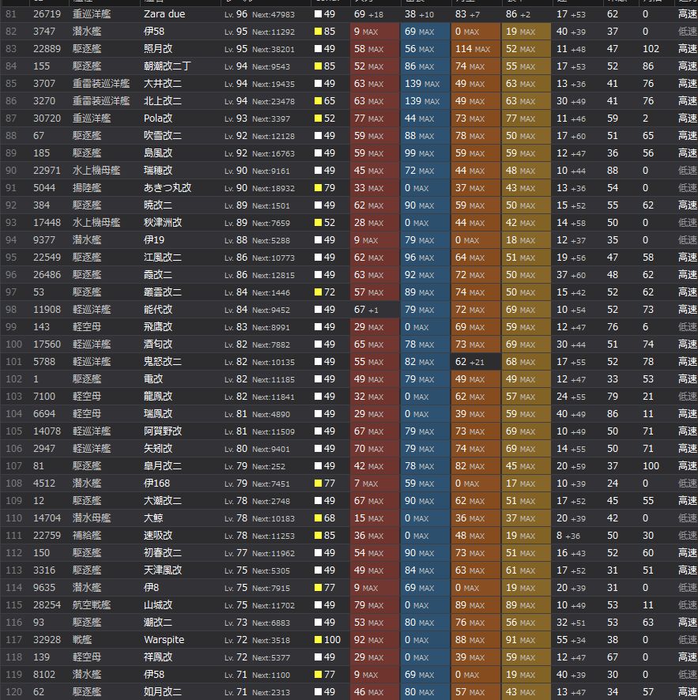Click the Lv. 93 level cell
This screenshot has height=700, width=698.
click(236, 119)
